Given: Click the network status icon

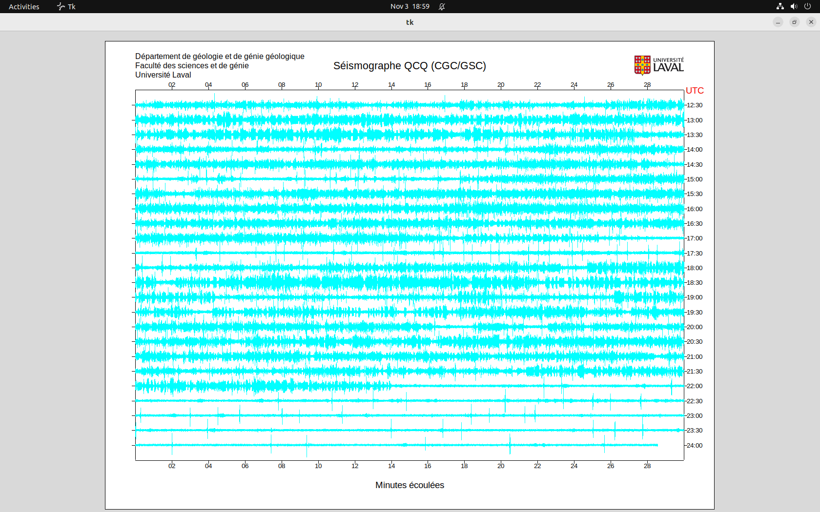Looking at the screenshot, I should pos(780,6).
